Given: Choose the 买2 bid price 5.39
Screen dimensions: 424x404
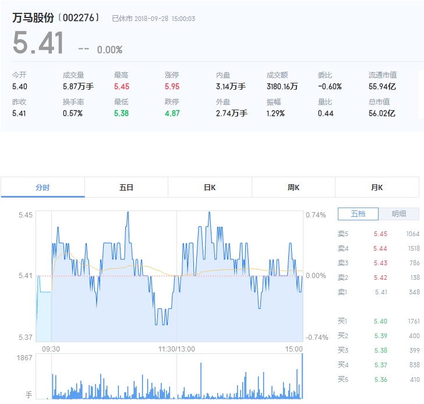Looking at the screenshot, I should point(380,336).
